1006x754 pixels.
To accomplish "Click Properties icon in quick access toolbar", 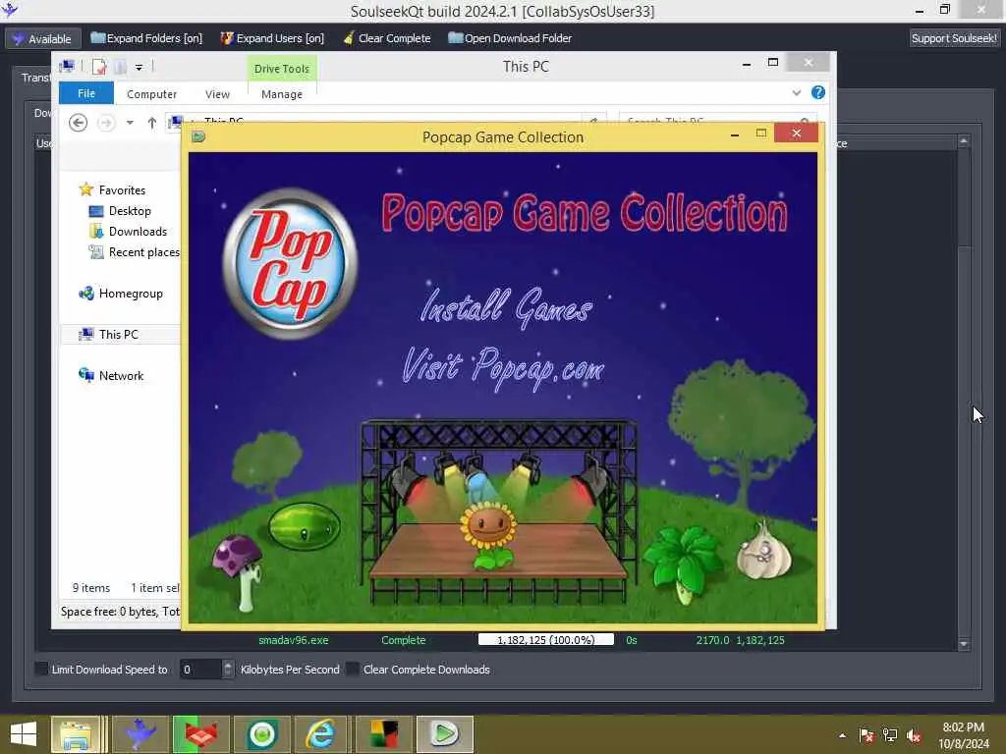I will 99,66.
